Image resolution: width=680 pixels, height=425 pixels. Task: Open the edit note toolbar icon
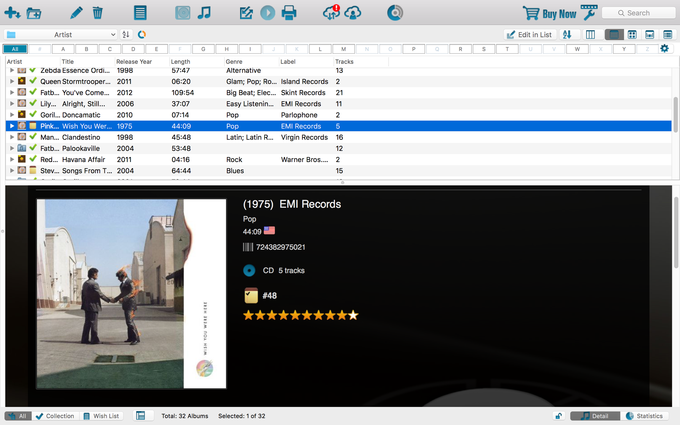[246, 13]
